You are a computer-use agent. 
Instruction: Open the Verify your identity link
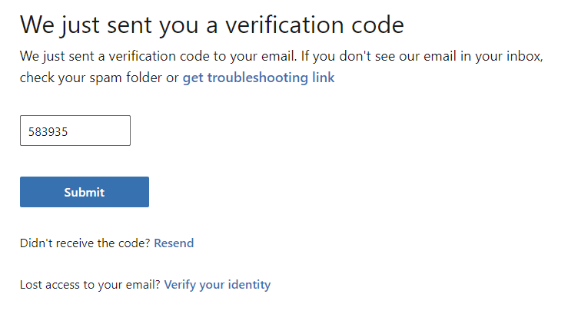pos(218,285)
